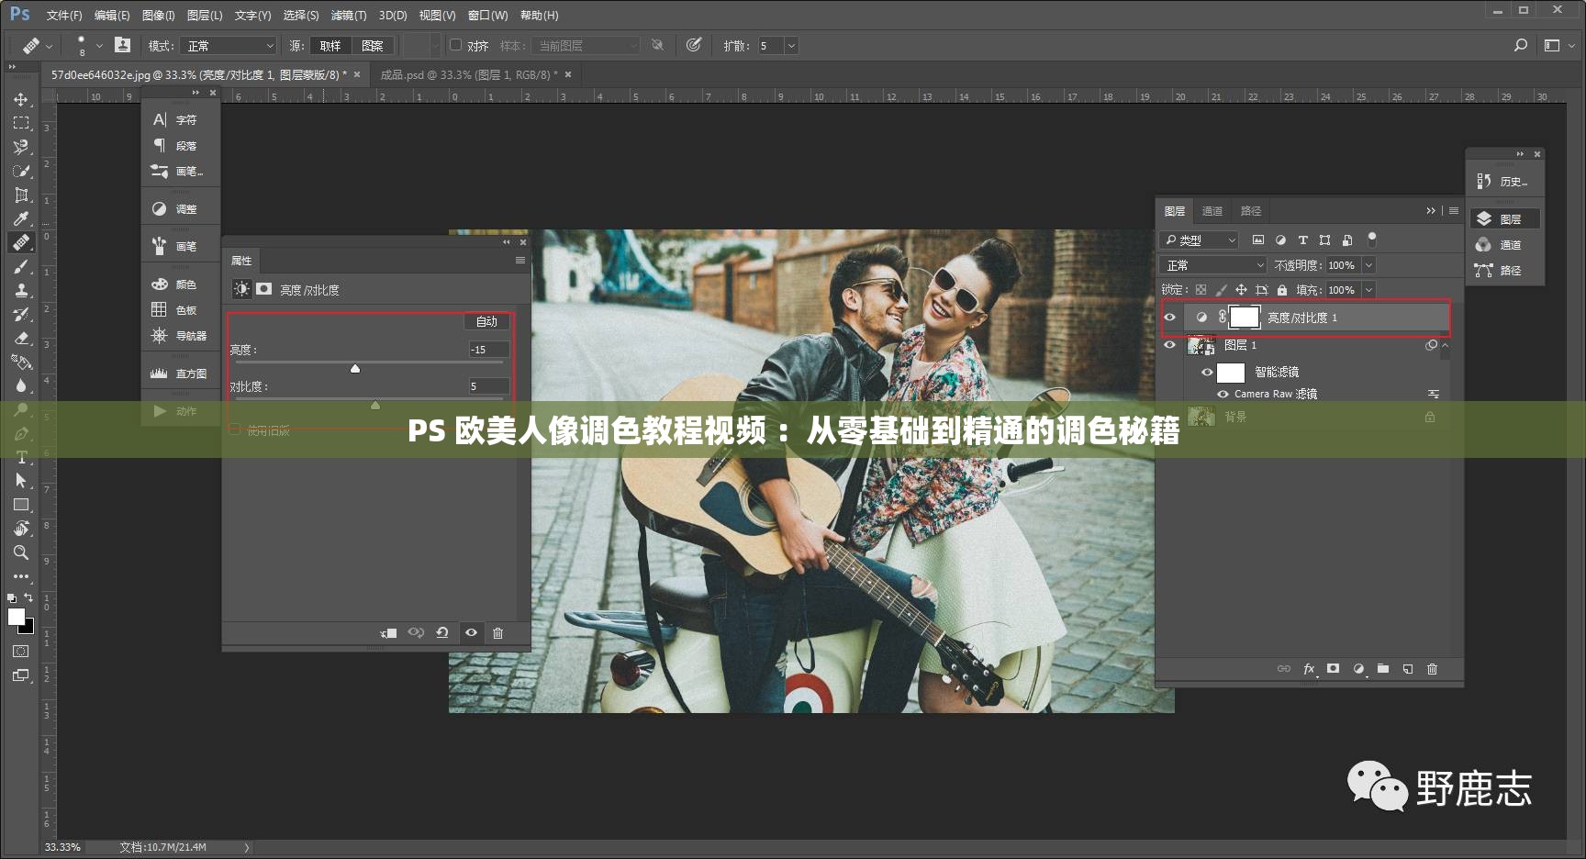Select the History Brush tool
This screenshot has width=1586, height=859.
point(21,314)
